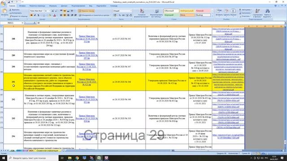287x161 pixels.
Task: Select Справочная информация sheet tab
Action: tap(47, 151)
